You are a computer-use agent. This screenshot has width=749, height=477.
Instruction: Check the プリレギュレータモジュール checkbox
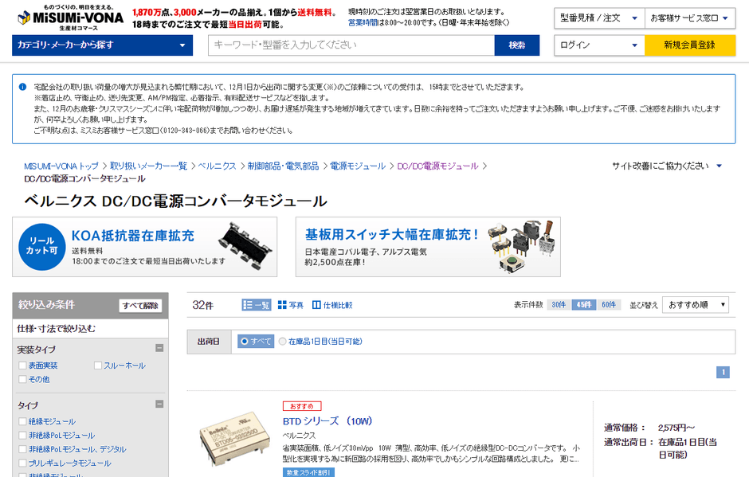click(22, 463)
